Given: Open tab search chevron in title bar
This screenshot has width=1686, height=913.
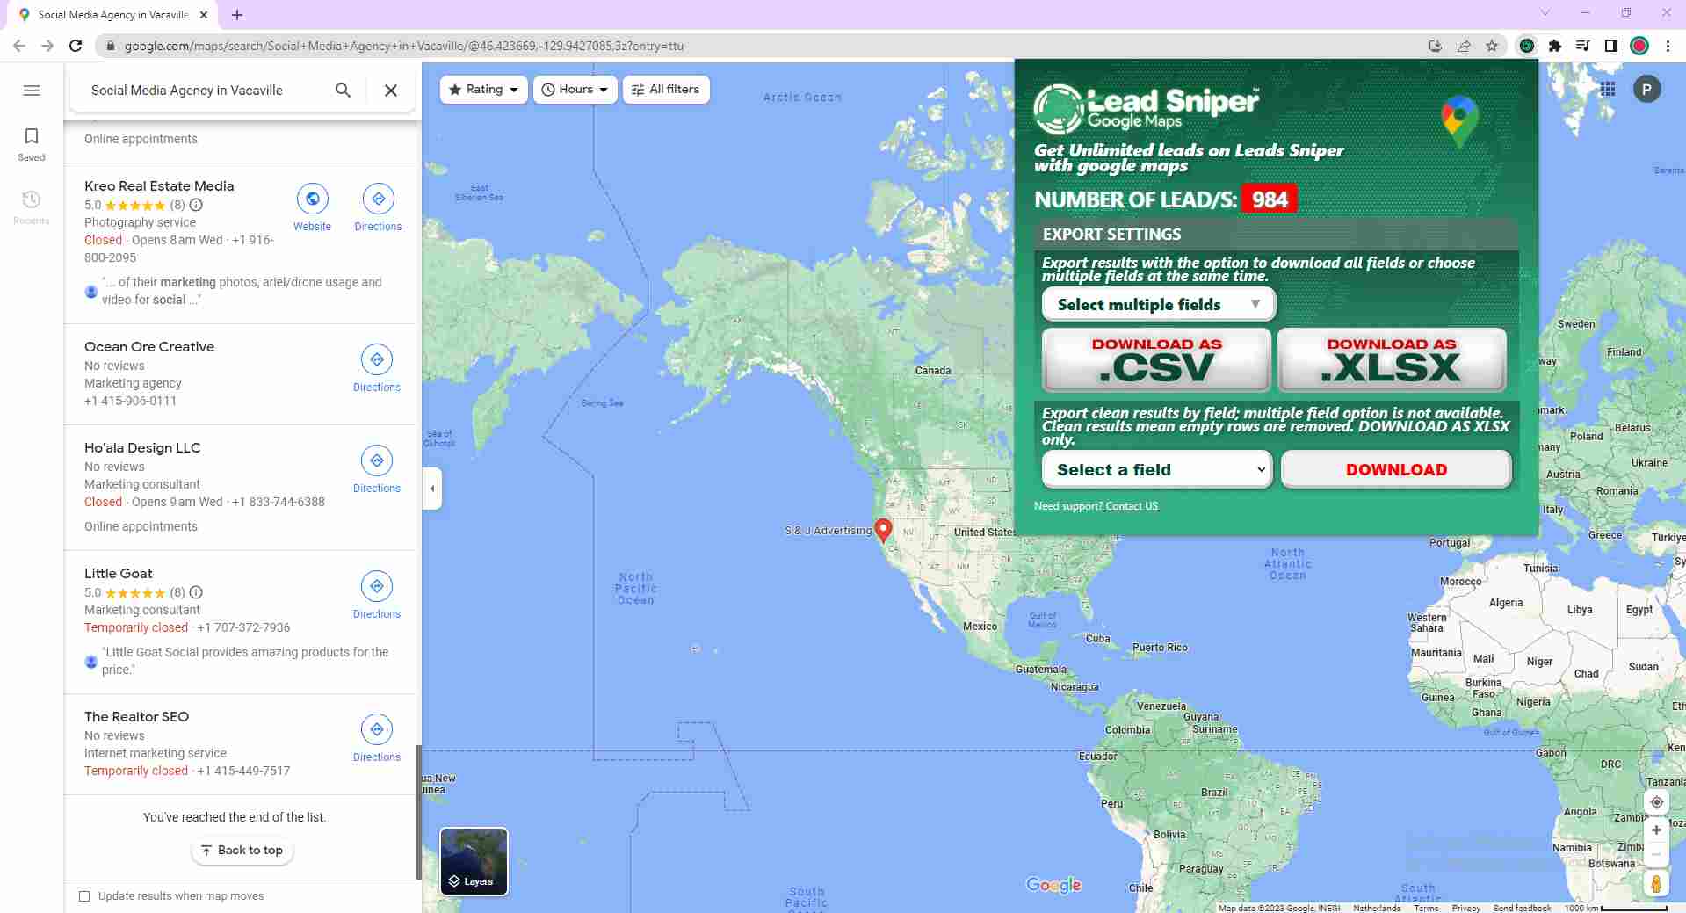Looking at the screenshot, I should point(1545,13).
